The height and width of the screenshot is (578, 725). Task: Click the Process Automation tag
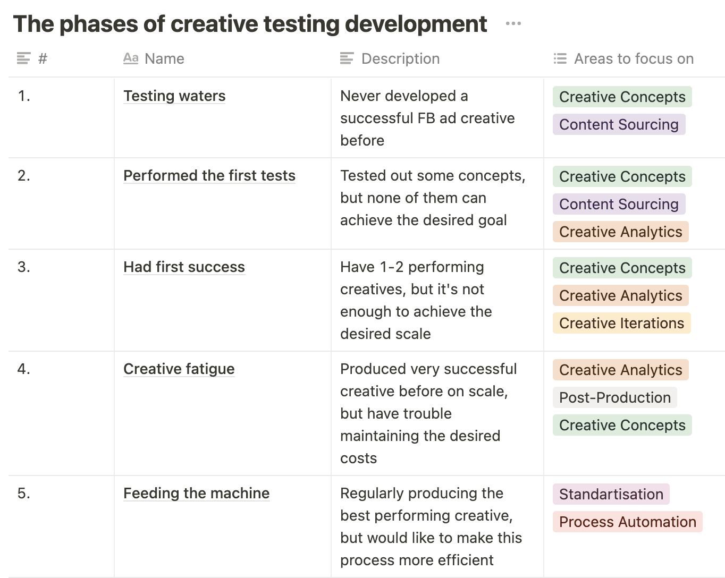click(628, 522)
